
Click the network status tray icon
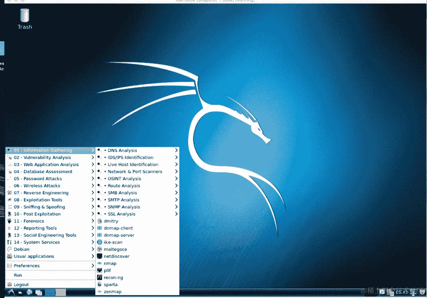point(391,293)
